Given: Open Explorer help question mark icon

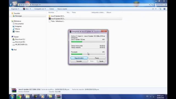Looking at the screenshot, I should [x=164, y=9].
